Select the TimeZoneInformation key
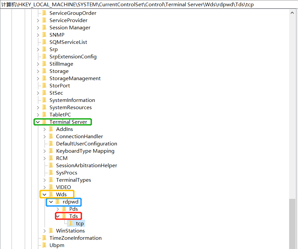 click(x=75, y=238)
